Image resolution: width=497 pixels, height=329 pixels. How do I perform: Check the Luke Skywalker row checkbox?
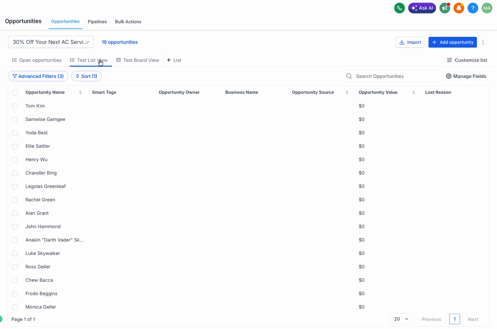coord(15,253)
